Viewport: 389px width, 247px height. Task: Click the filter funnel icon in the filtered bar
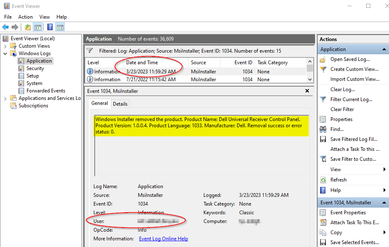90,51
